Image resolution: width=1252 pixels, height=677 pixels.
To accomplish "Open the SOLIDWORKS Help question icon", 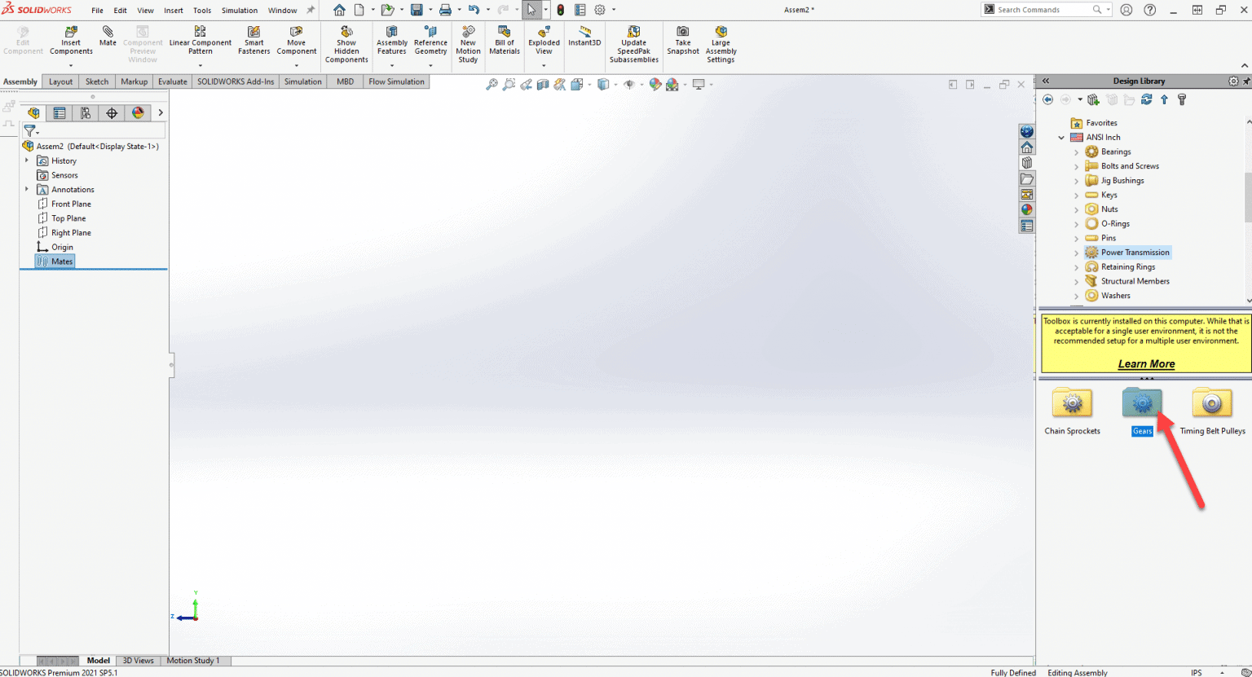I will (x=1149, y=10).
